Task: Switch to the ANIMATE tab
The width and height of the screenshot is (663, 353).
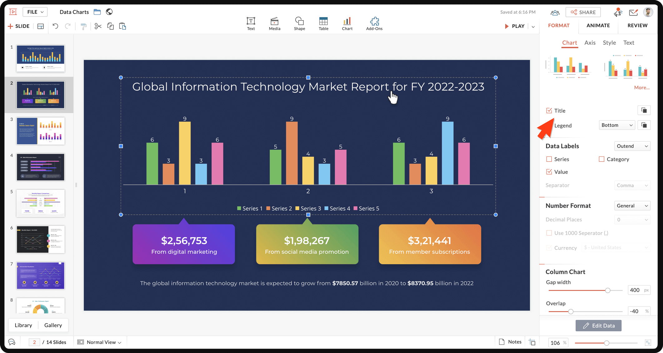Action: (x=598, y=26)
